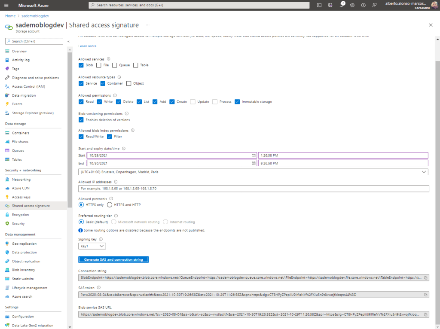Check the Object resource type
Viewport: 440px width, 329px height.
tap(129, 83)
